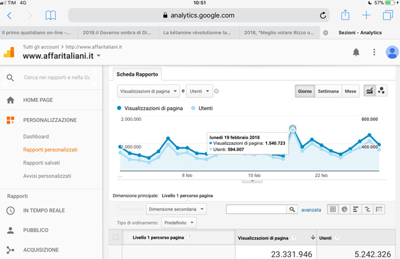
Task: Open Visualizzazioni di pagina metric dropdown
Action: 149,91
